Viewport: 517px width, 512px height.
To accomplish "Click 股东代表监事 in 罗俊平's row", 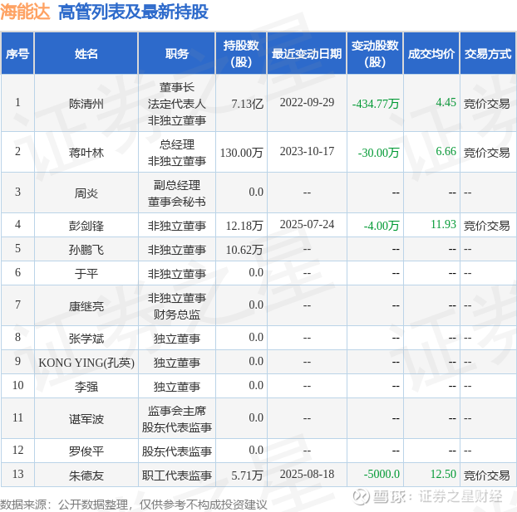I will [x=177, y=451].
